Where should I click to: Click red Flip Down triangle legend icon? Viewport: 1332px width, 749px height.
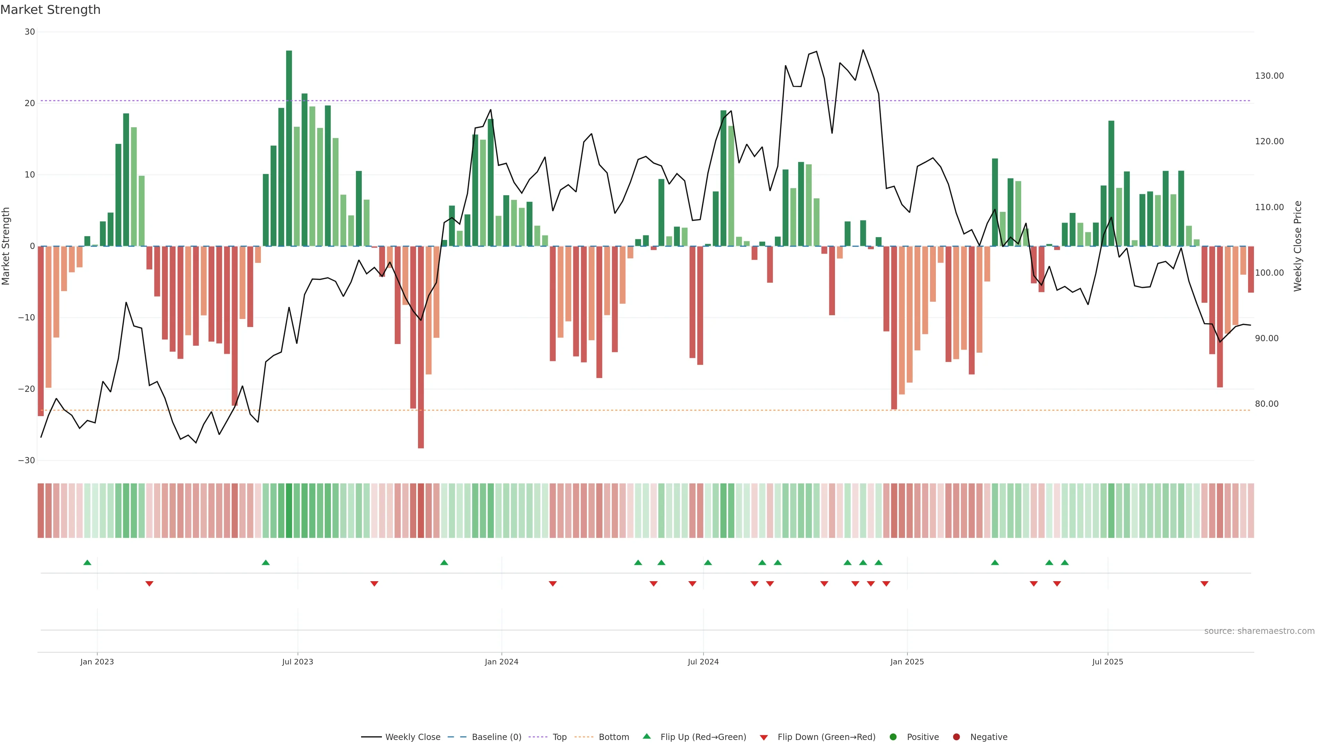[x=764, y=737]
